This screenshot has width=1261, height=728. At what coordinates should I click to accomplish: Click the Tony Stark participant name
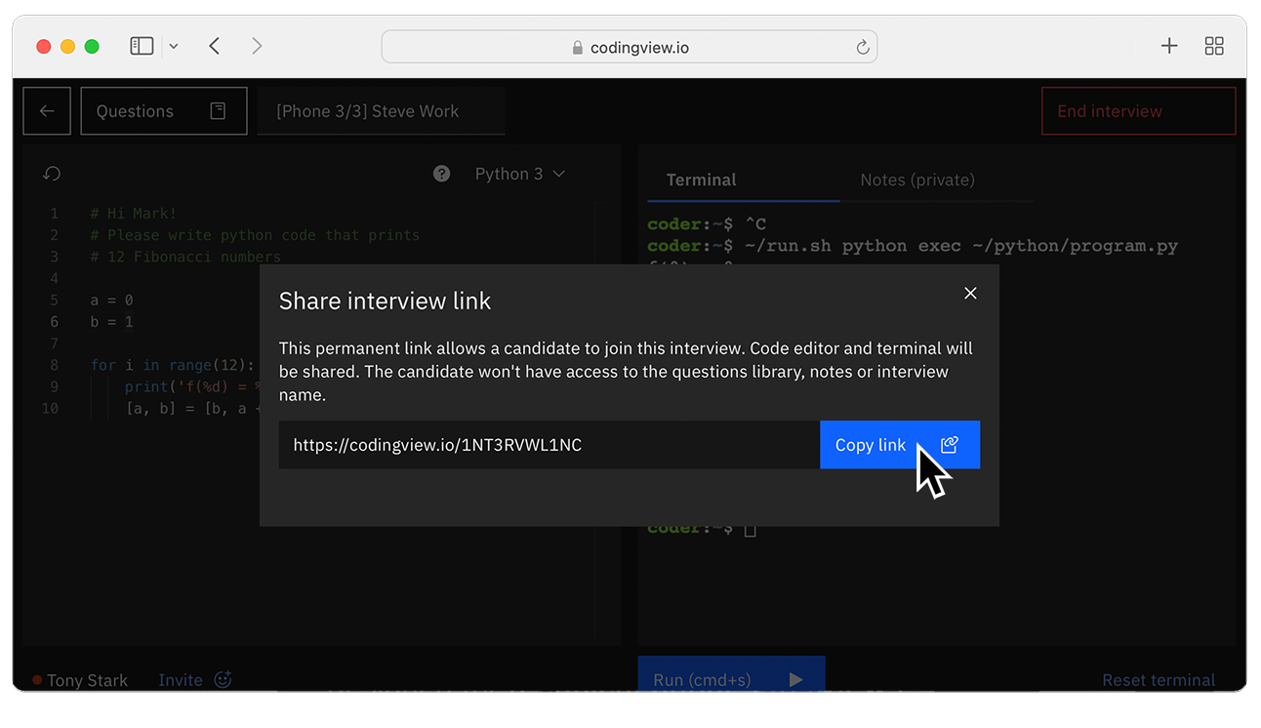point(87,680)
